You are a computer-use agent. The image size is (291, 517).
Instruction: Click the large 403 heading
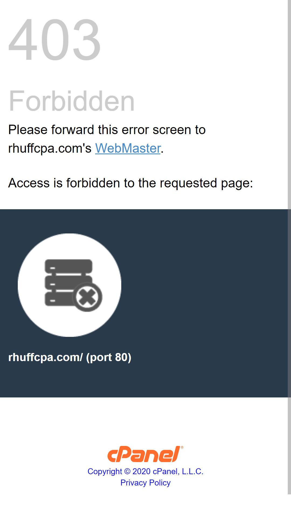(x=55, y=40)
